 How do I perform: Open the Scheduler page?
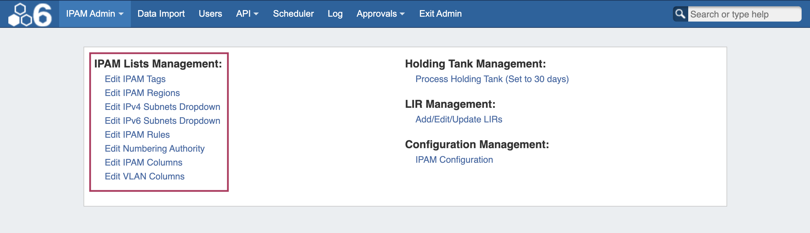(x=293, y=14)
